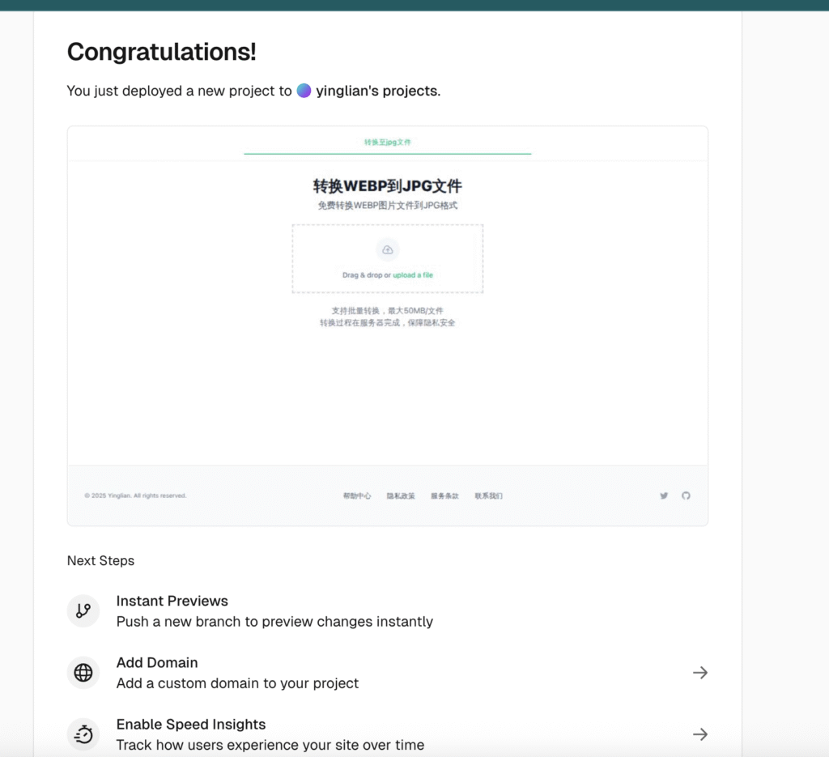Open yinglian's projects link
The image size is (829, 757).
click(378, 91)
